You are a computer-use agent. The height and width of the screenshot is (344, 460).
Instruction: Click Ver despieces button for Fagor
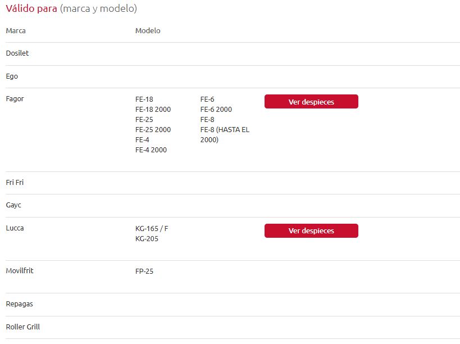coord(311,102)
